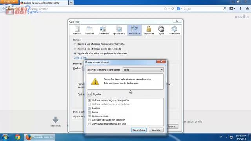Open the address bar history dropdown arrow
The height and width of the screenshot is (141, 251).
click(169, 9)
